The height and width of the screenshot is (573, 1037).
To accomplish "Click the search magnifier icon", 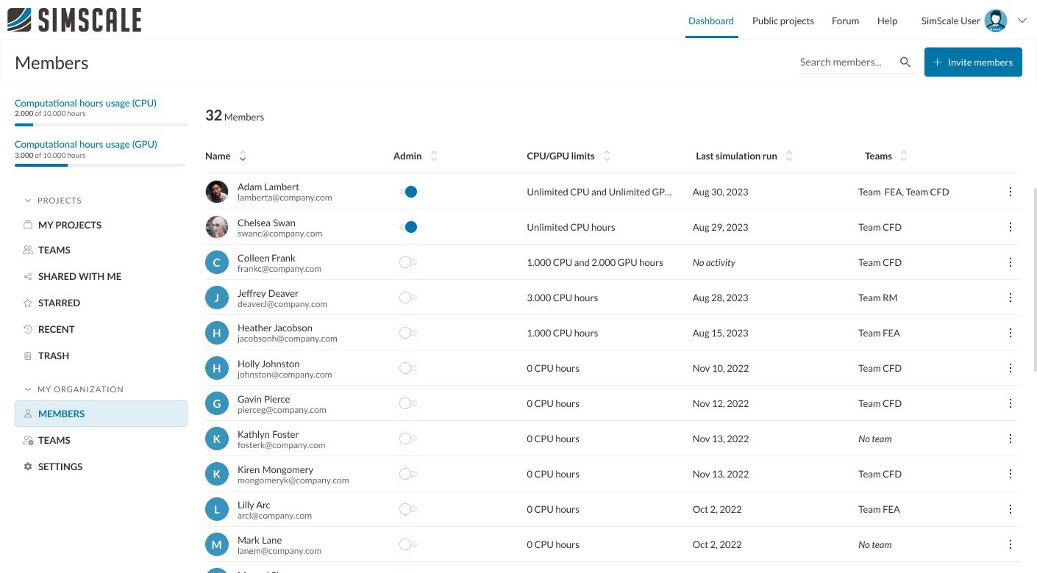I will [x=905, y=62].
